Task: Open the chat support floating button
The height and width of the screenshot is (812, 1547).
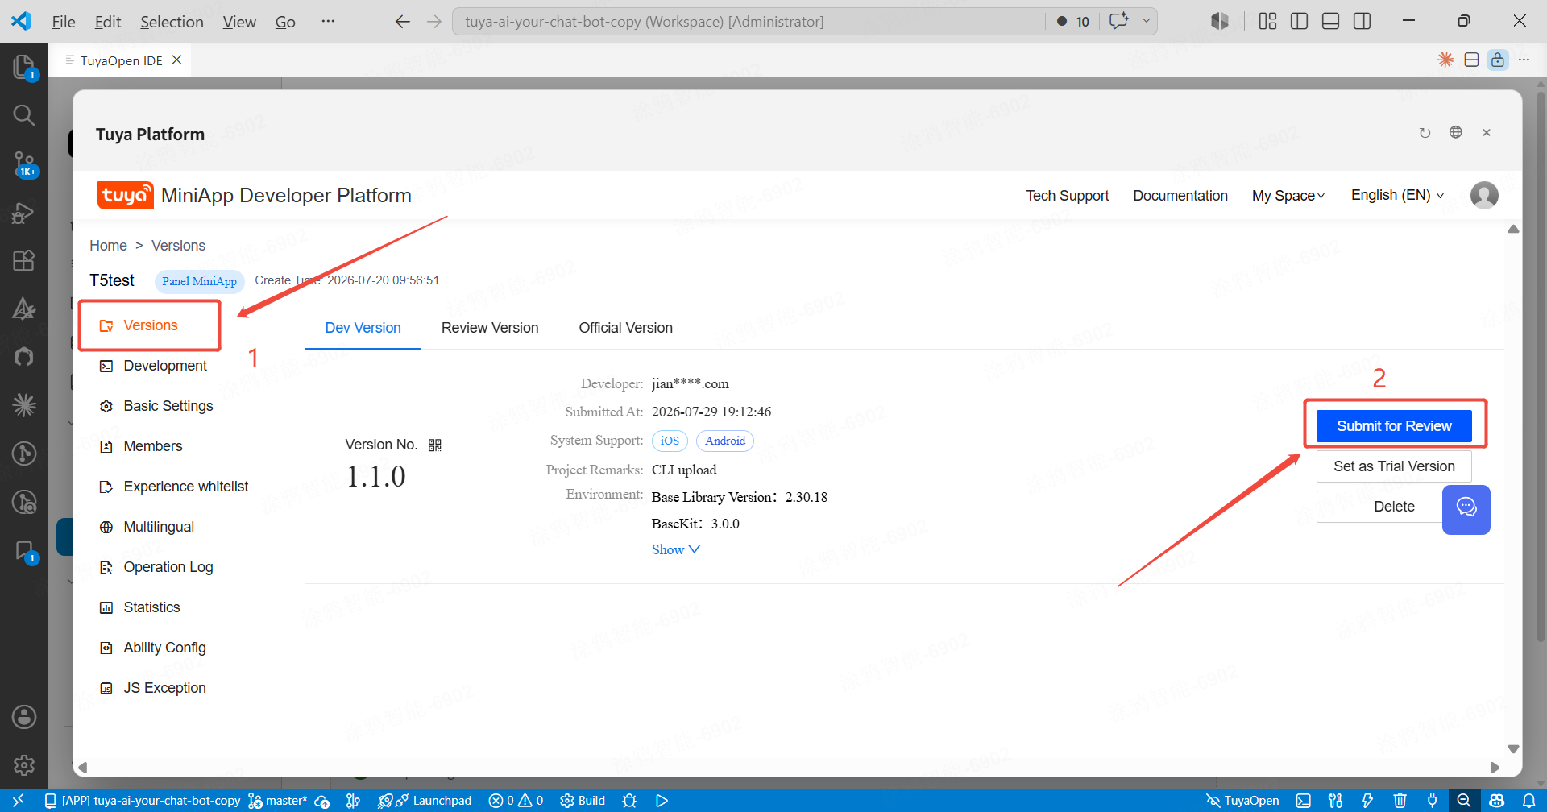Action: point(1466,509)
